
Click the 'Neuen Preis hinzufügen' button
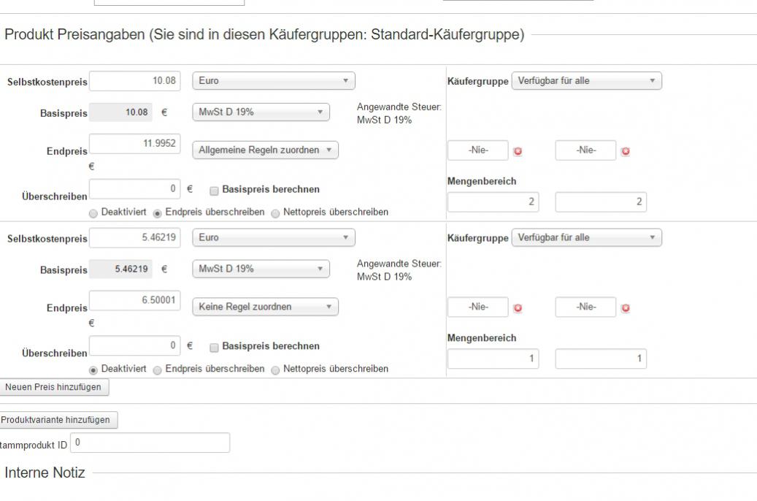point(54,387)
